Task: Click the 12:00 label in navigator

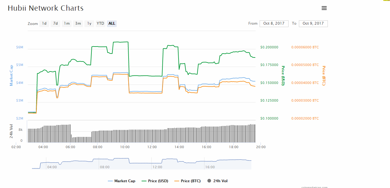Action: tap(158, 167)
